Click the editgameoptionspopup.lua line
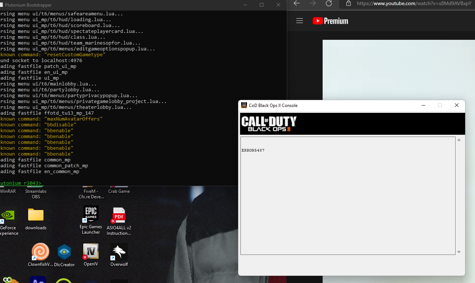The image size is (475, 283). (78, 49)
